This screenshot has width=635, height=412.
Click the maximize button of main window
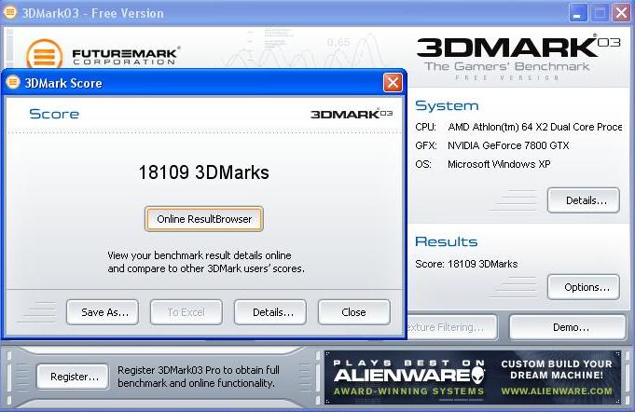coord(600,13)
